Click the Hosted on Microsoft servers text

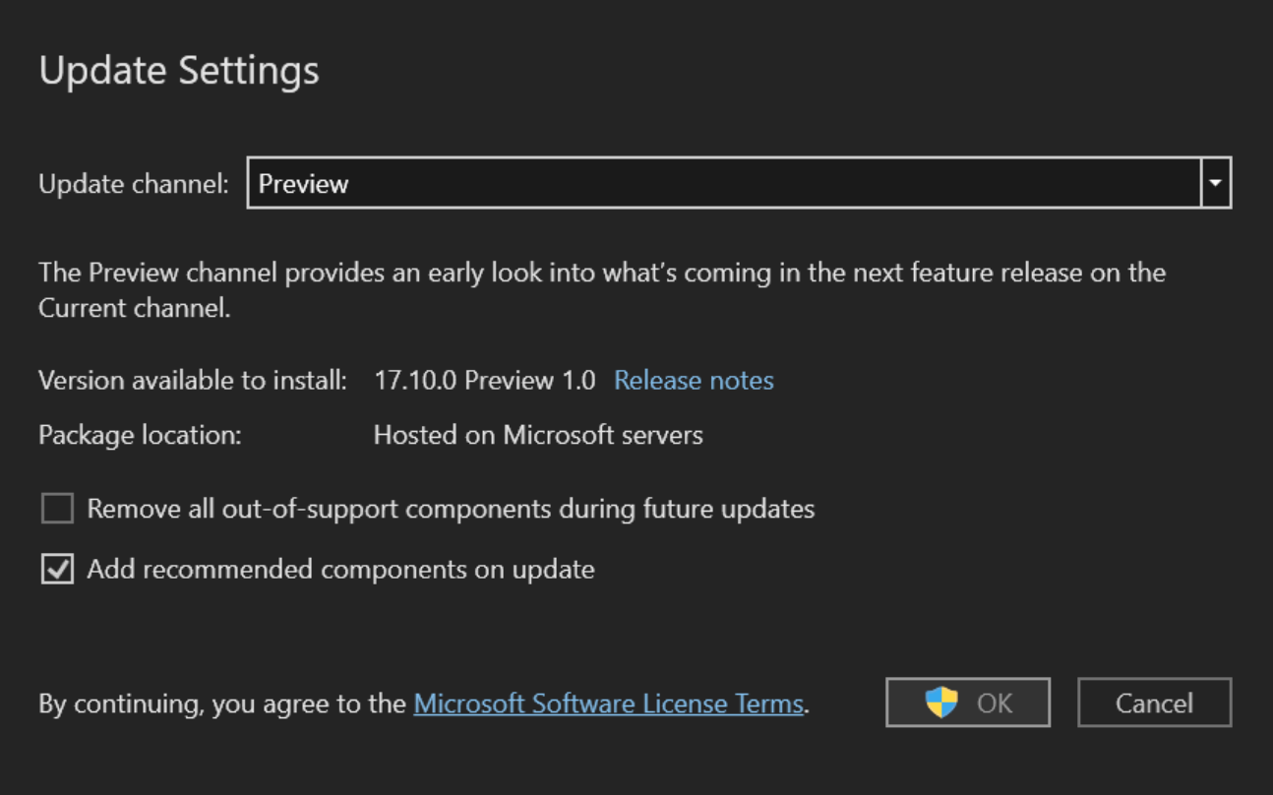click(x=538, y=435)
